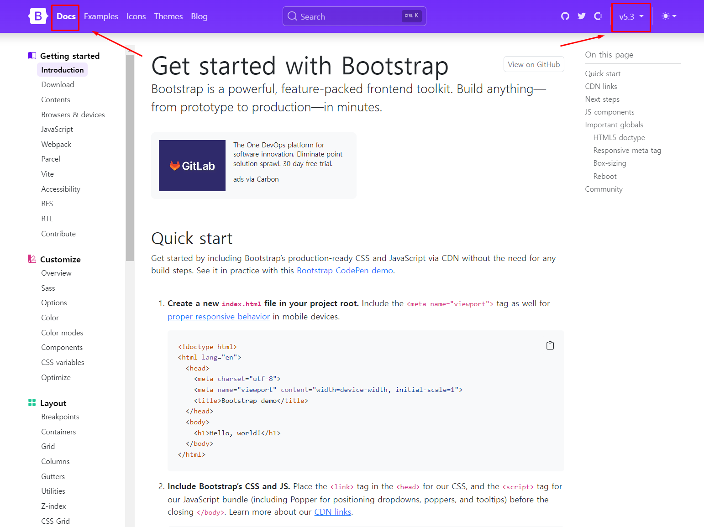Open the Examples nav item

click(101, 16)
